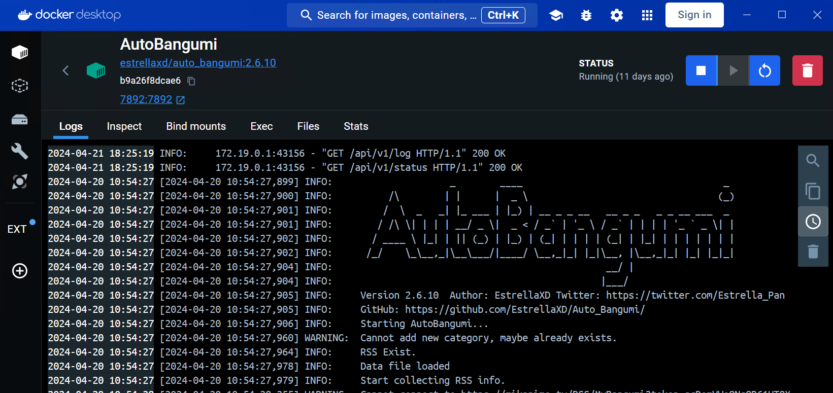The width and height of the screenshot is (833, 393).
Task: Add an extension with plus icon
Action: (20, 271)
